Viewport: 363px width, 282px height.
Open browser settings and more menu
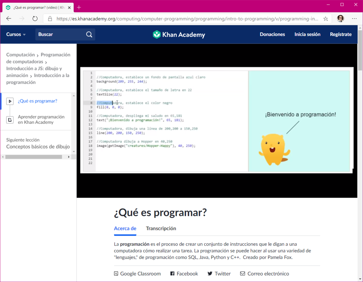(x=354, y=18)
